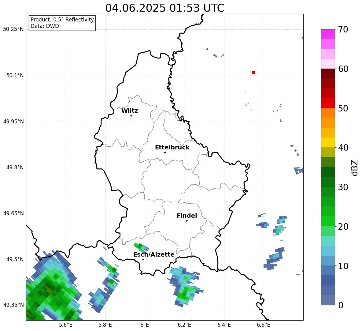Screen dimensions: 362x331
Task: Click the Esch/Alzette station cross marker
Action: point(143,260)
